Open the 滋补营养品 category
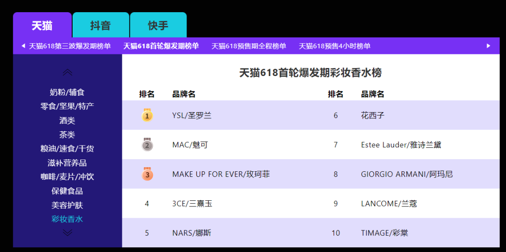 [x=67, y=163]
